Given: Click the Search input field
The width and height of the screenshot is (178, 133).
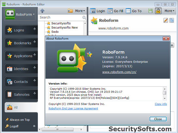Looking at the screenshot, I should [x=61, y=17].
